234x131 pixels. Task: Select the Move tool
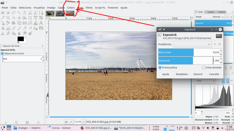(19, 18)
